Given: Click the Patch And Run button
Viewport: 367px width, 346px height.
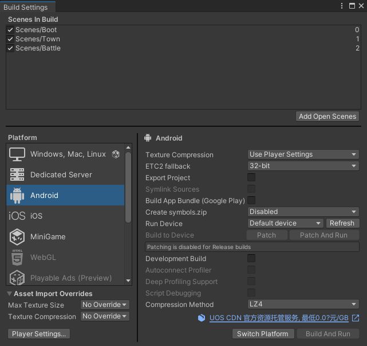Looking at the screenshot, I should (324, 235).
